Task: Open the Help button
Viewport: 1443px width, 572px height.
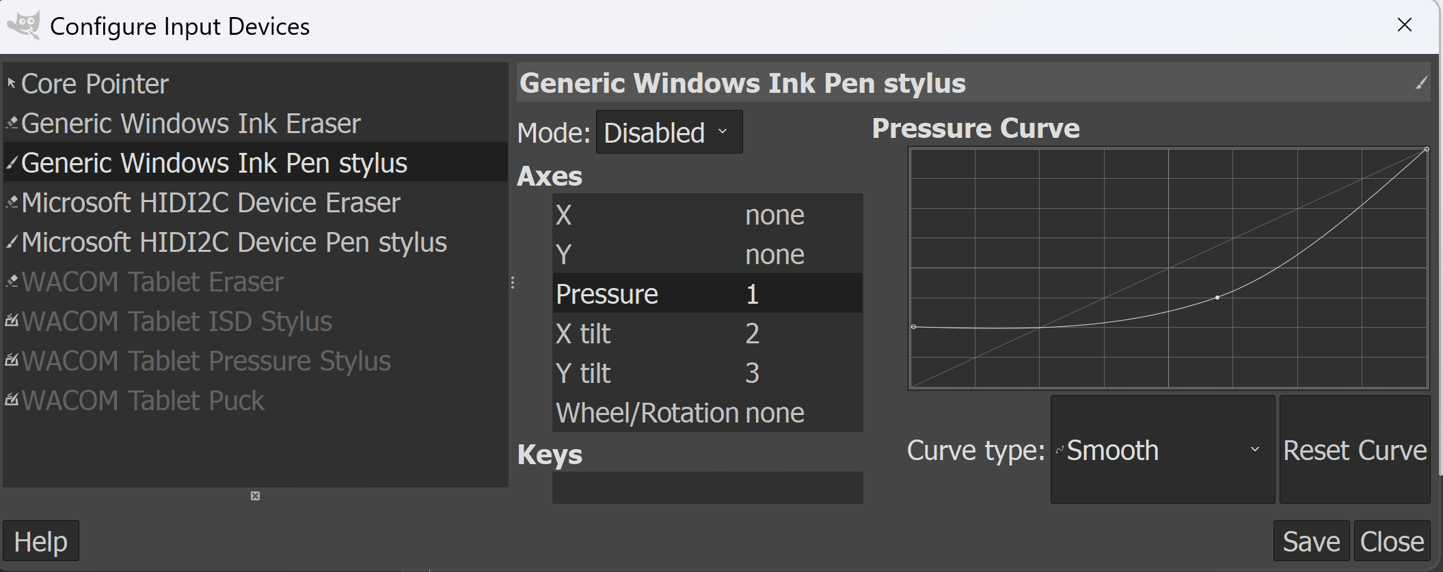Action: [41, 541]
